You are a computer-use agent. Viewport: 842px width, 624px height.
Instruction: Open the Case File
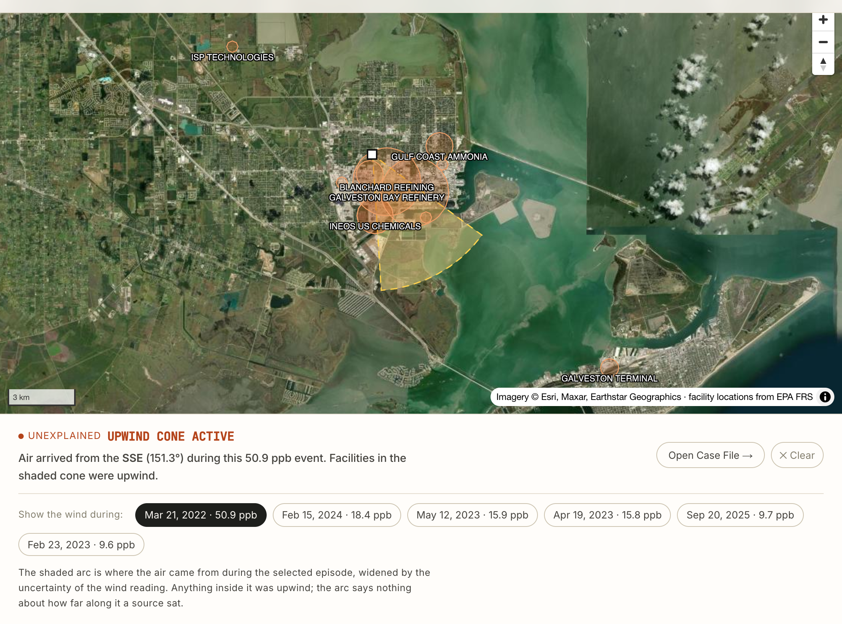710,455
